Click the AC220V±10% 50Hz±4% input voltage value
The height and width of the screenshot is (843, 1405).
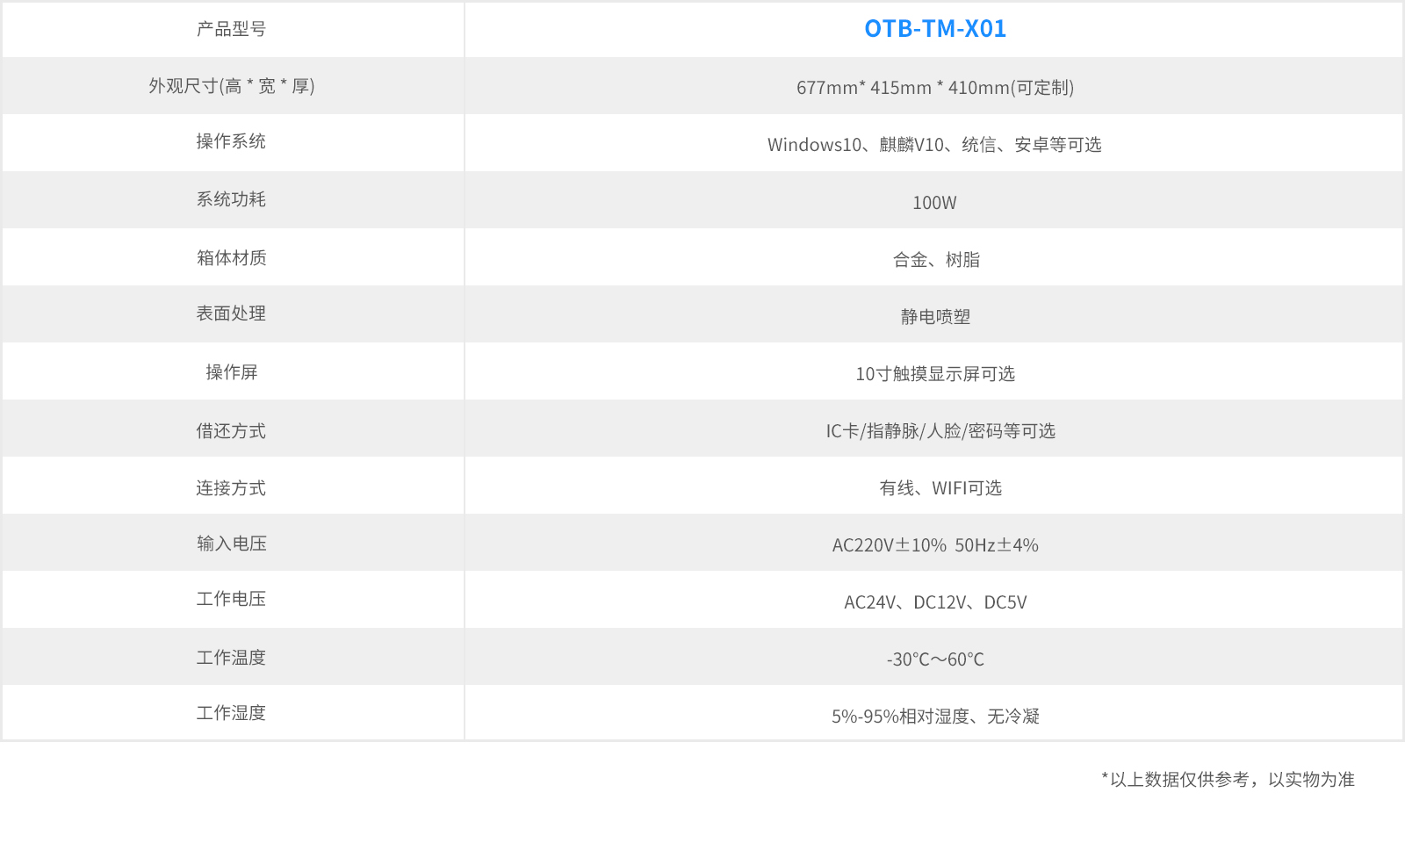point(935,545)
